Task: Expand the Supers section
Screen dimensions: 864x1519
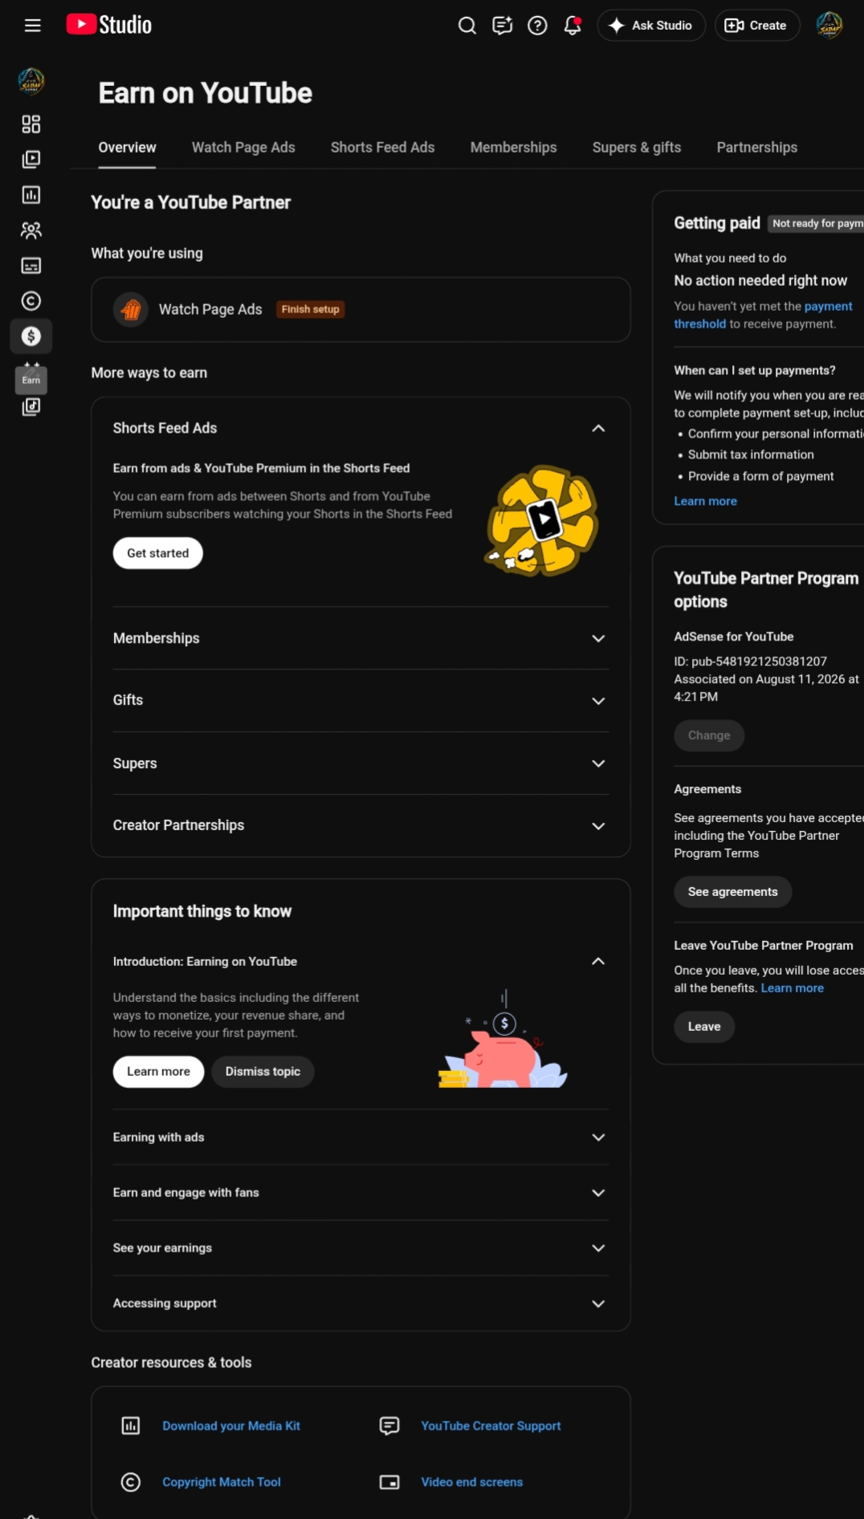Action: (x=598, y=764)
